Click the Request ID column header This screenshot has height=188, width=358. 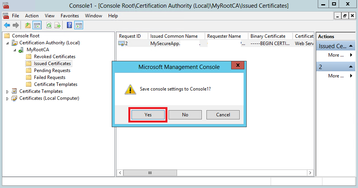point(133,36)
